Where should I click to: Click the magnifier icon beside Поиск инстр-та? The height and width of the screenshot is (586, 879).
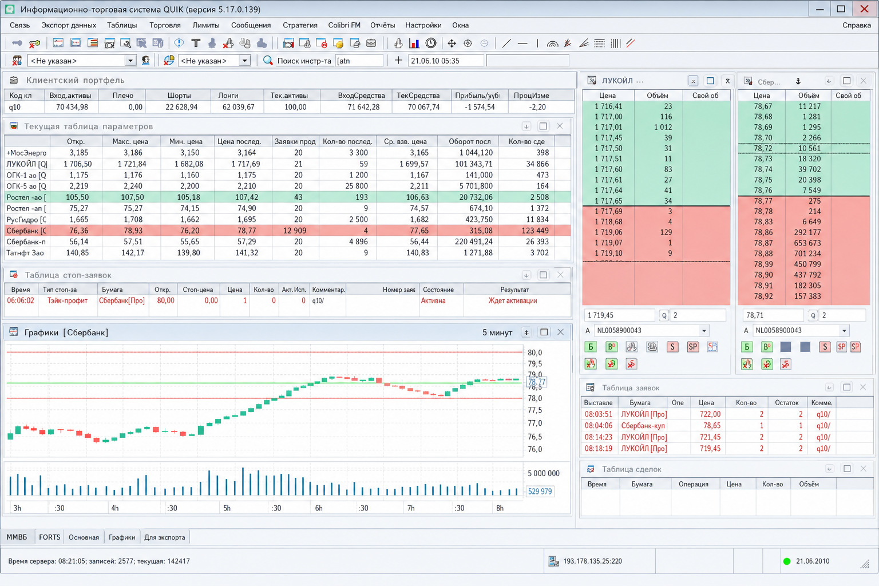click(268, 60)
